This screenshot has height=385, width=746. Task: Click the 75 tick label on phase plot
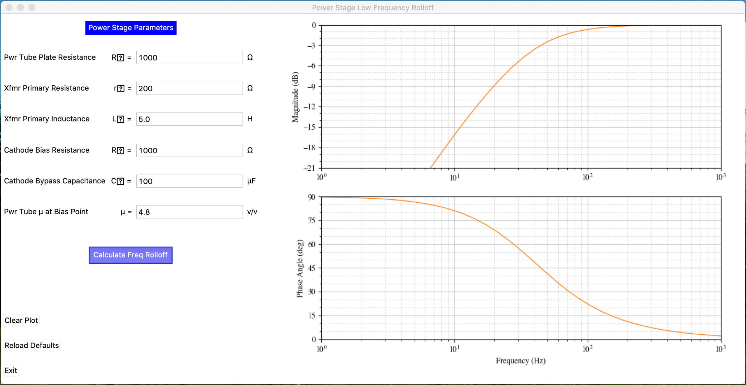click(x=312, y=221)
